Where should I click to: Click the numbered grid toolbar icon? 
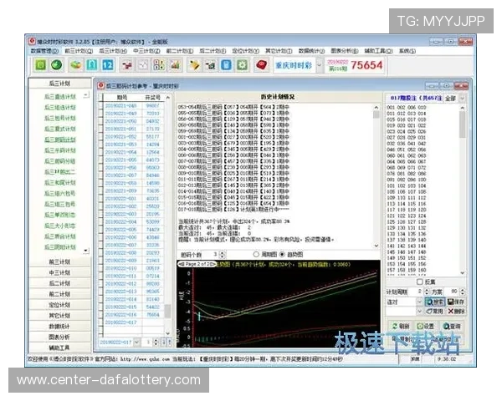159,65
